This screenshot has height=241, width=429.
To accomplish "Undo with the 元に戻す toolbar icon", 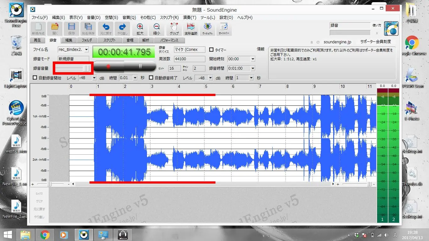I will (x=106, y=29).
